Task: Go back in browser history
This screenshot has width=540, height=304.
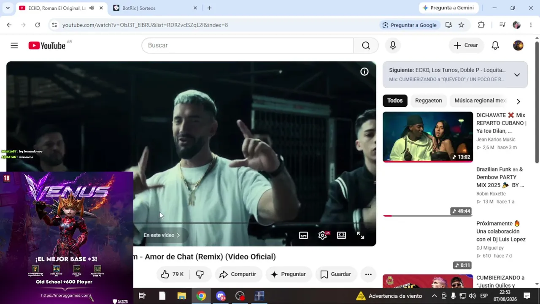Action: 9,25
